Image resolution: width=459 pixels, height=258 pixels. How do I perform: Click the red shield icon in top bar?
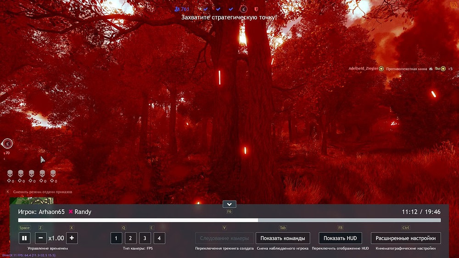point(256,9)
